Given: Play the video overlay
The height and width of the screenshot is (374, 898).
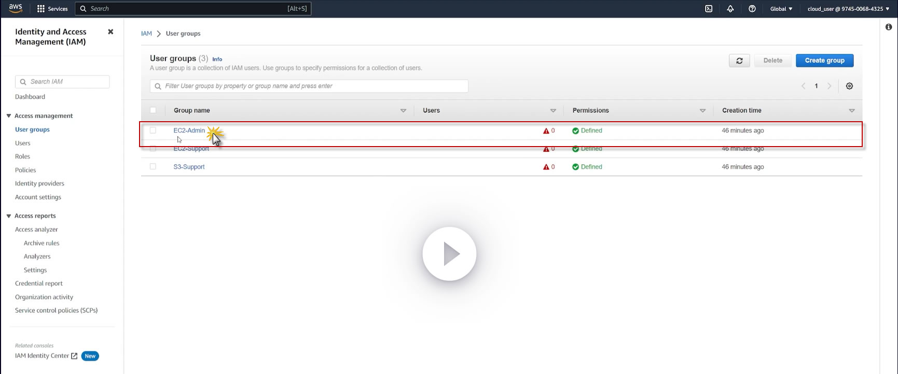Looking at the screenshot, I should pyautogui.click(x=449, y=254).
